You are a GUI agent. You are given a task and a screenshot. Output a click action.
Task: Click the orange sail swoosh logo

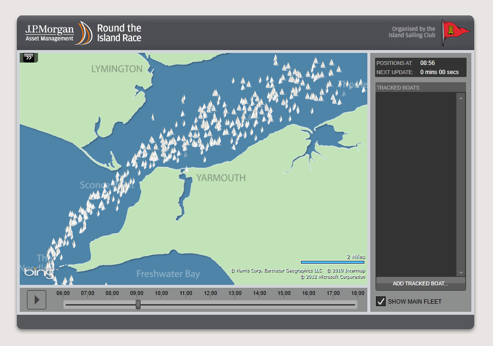tap(85, 33)
